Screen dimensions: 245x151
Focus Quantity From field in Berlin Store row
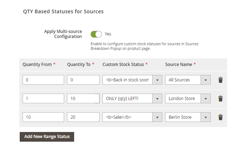[x=43, y=117]
